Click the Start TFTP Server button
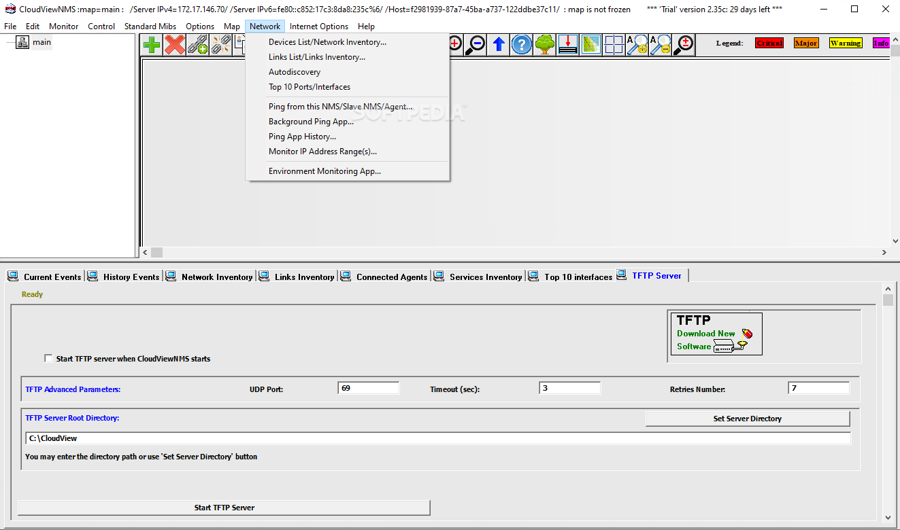 pyautogui.click(x=224, y=508)
